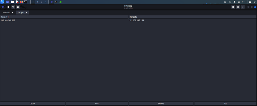Switch to workspace 3
The image size is (257, 106).
click(41, 2)
